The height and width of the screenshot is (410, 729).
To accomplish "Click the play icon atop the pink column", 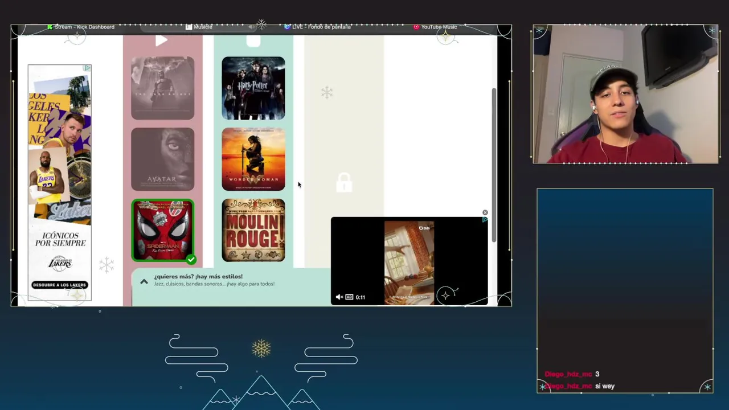I will 162,40.
